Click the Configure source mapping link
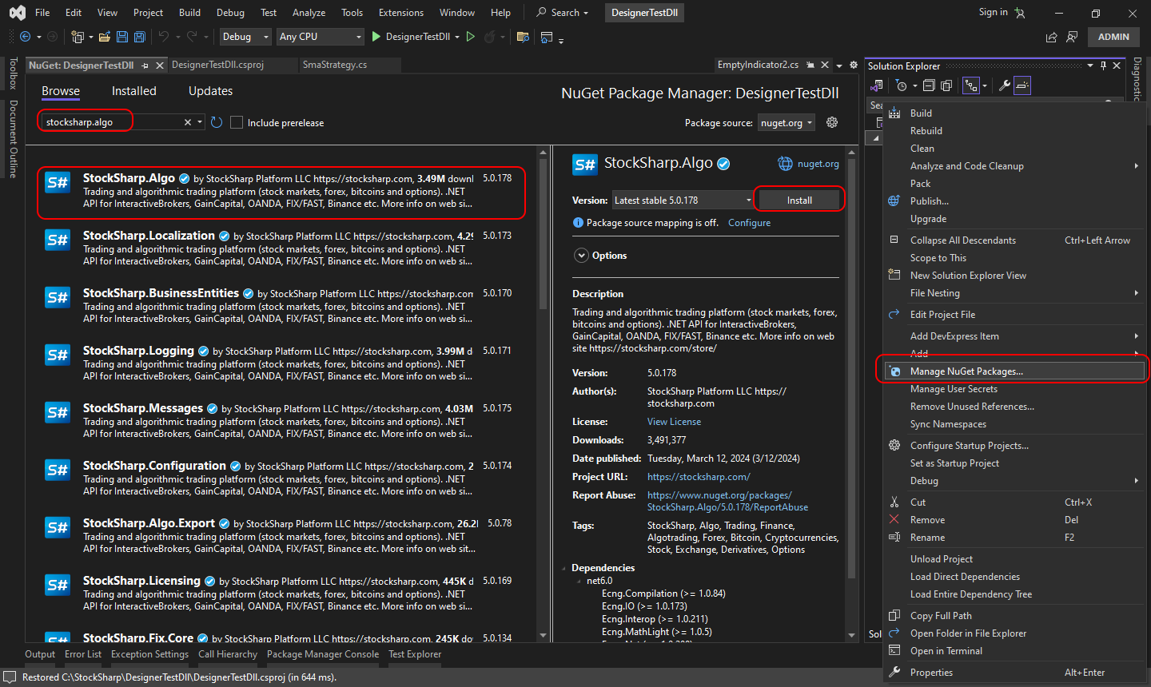The height and width of the screenshot is (687, 1151). [749, 223]
